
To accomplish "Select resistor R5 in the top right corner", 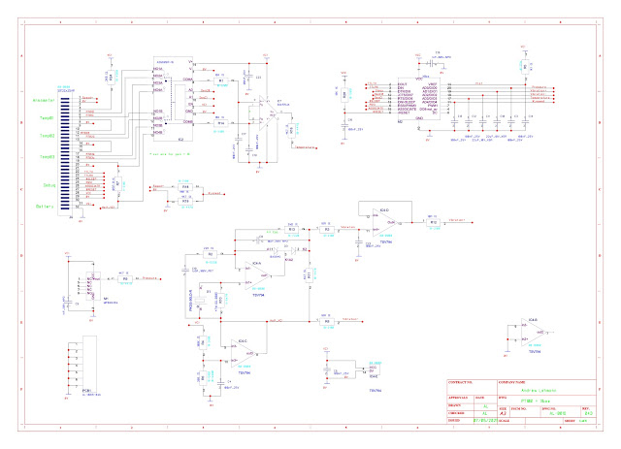I will tap(526, 67).
